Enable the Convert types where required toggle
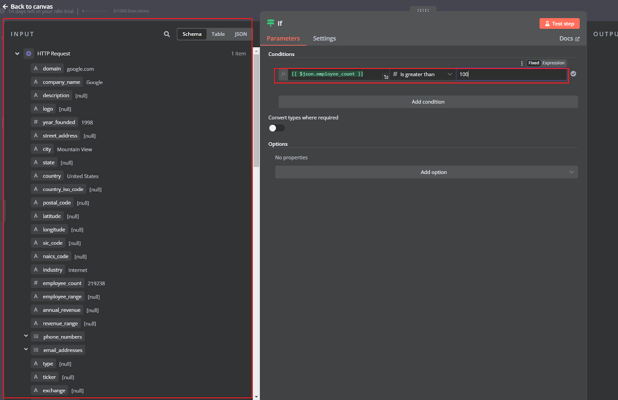This screenshot has height=400, width=618. coord(277,128)
